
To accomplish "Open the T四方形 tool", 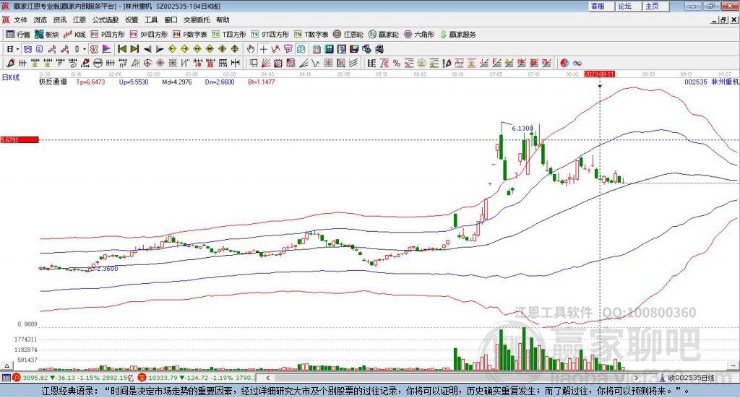I will [x=229, y=35].
